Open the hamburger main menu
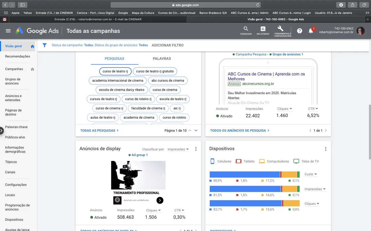This screenshot has width=371, height=231. 8,31
